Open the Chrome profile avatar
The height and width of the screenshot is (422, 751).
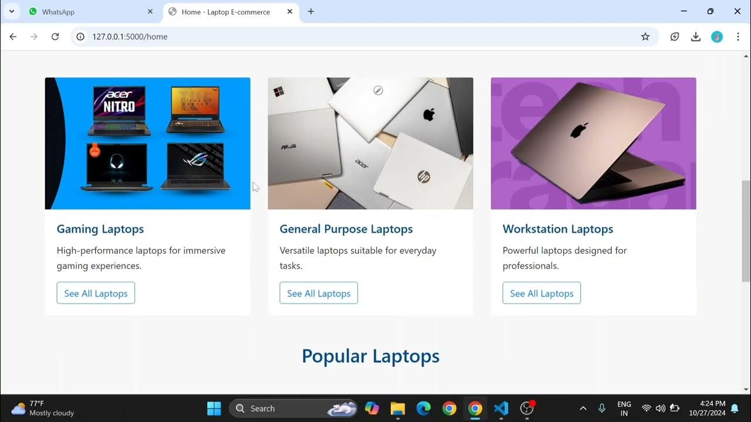pos(717,36)
